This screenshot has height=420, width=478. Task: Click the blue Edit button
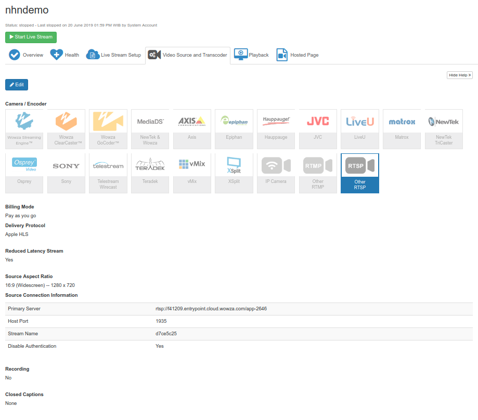click(x=17, y=85)
